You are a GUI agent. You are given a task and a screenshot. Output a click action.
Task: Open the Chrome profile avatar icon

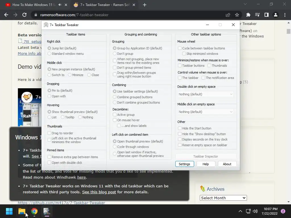click(x=276, y=15)
